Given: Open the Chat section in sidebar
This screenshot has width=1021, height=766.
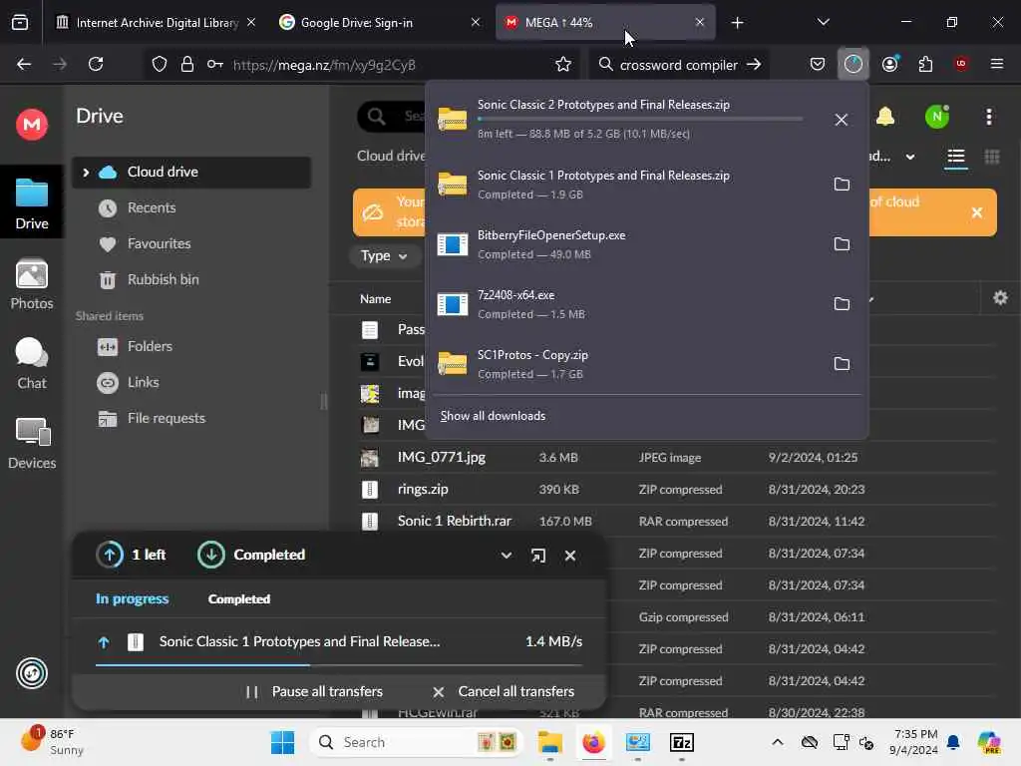Looking at the screenshot, I should coord(31,364).
